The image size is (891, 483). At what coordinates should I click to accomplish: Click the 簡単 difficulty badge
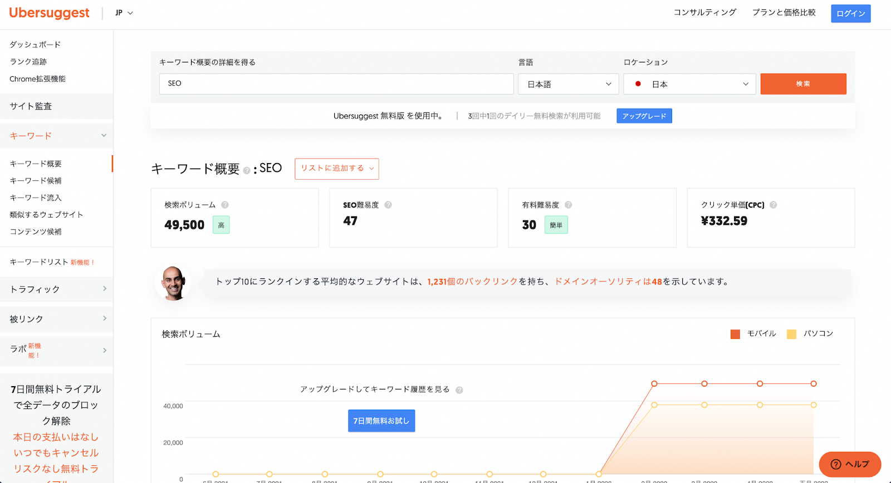(x=556, y=225)
